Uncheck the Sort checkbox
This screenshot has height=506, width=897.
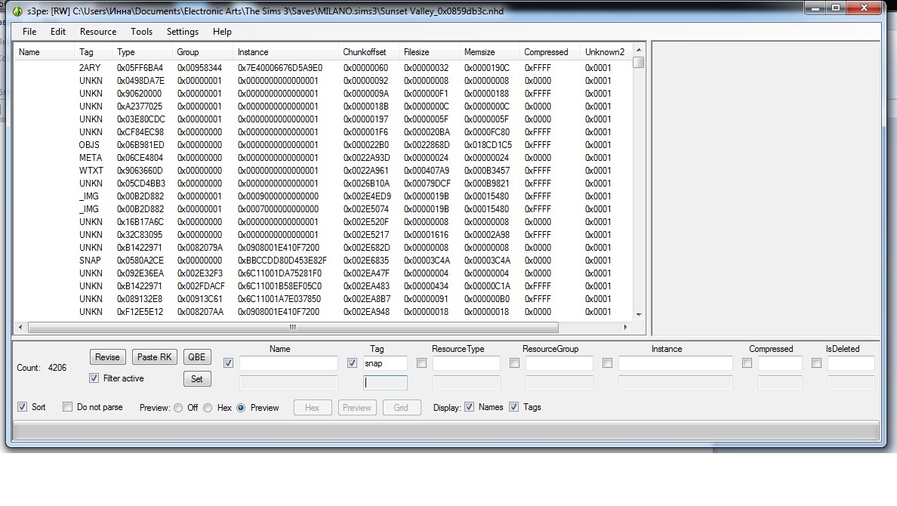[x=23, y=407]
